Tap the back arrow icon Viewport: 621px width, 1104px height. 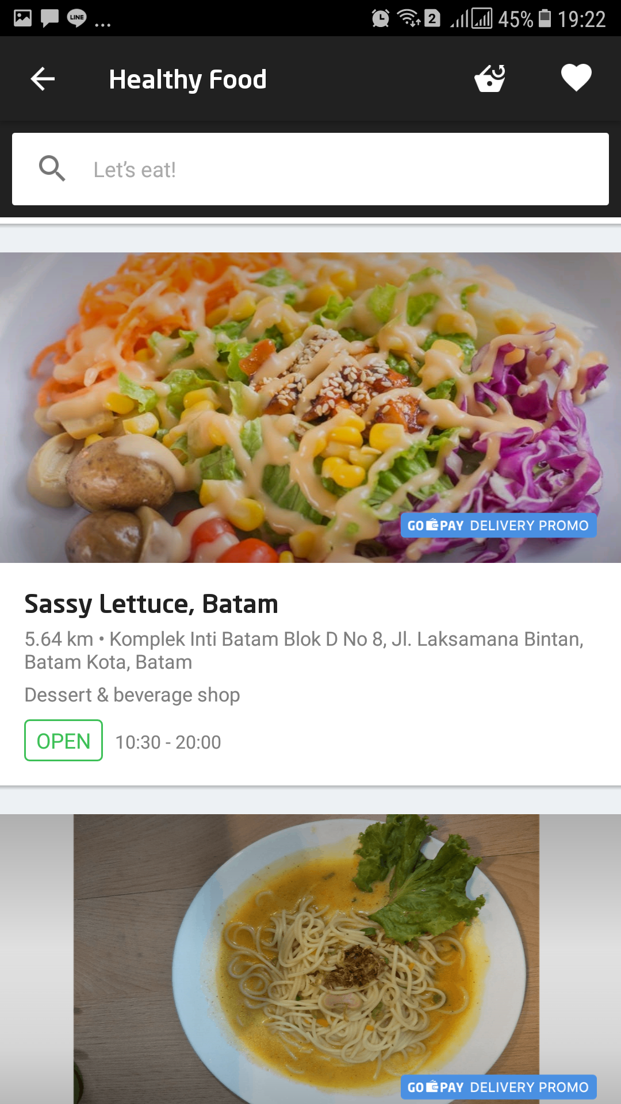tap(43, 79)
